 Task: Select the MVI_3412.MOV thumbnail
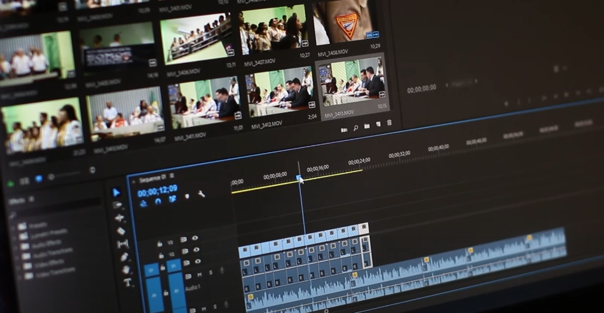click(x=280, y=91)
